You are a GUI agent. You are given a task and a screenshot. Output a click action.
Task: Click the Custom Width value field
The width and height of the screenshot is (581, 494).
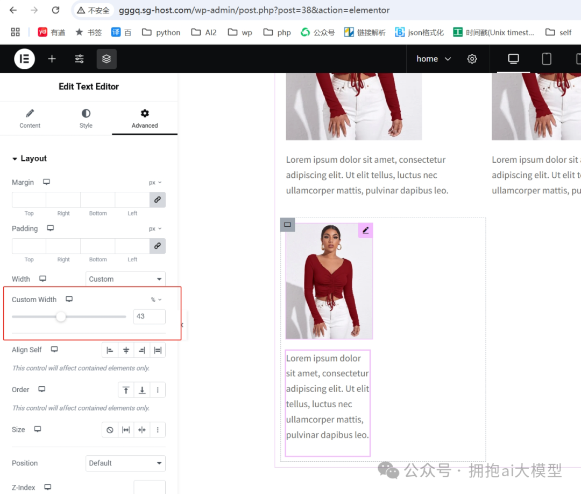click(x=149, y=317)
